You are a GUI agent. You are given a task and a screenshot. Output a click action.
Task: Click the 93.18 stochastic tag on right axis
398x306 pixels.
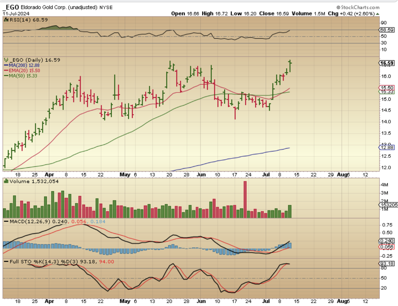click(x=387, y=264)
